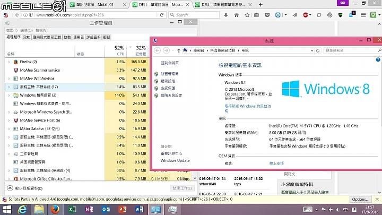Switch to Firefox on the taskbar
The image size is (382, 215).
(55, 209)
